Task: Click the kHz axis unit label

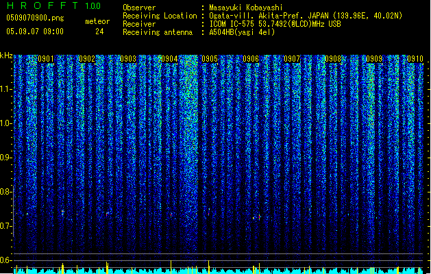Action: [x=6, y=55]
